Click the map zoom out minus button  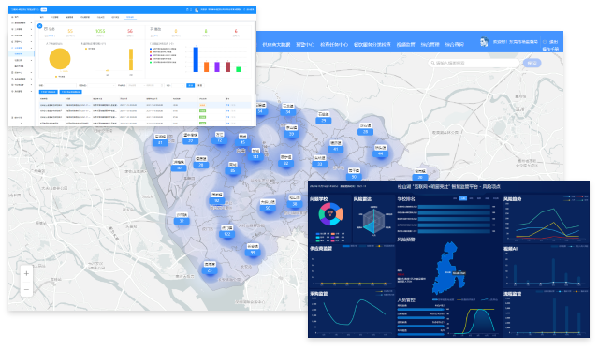[x=26, y=289]
